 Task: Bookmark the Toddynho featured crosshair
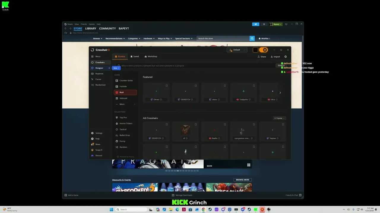click(x=254, y=86)
